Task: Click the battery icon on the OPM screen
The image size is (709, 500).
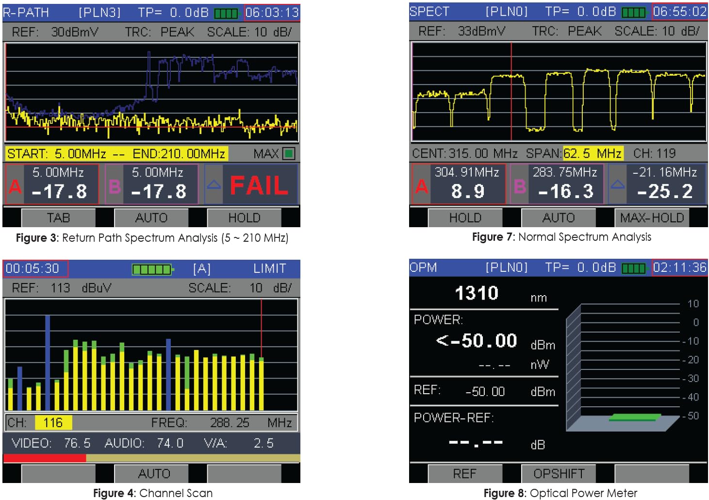Action: tap(635, 268)
